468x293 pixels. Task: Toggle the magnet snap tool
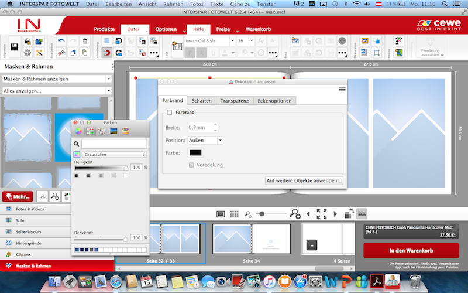107,52
